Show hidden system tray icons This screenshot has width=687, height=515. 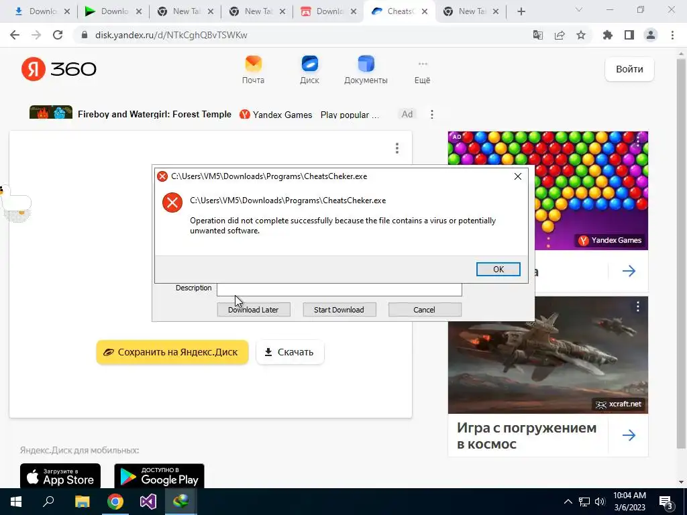coord(568,502)
